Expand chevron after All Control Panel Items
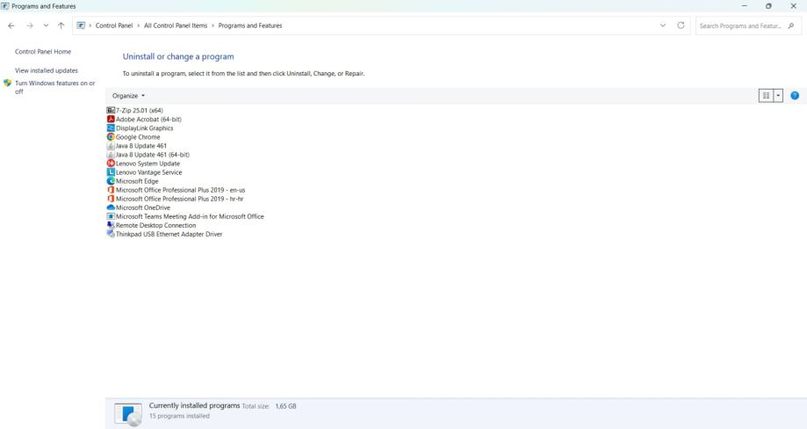This screenshot has height=429, width=807. click(213, 25)
